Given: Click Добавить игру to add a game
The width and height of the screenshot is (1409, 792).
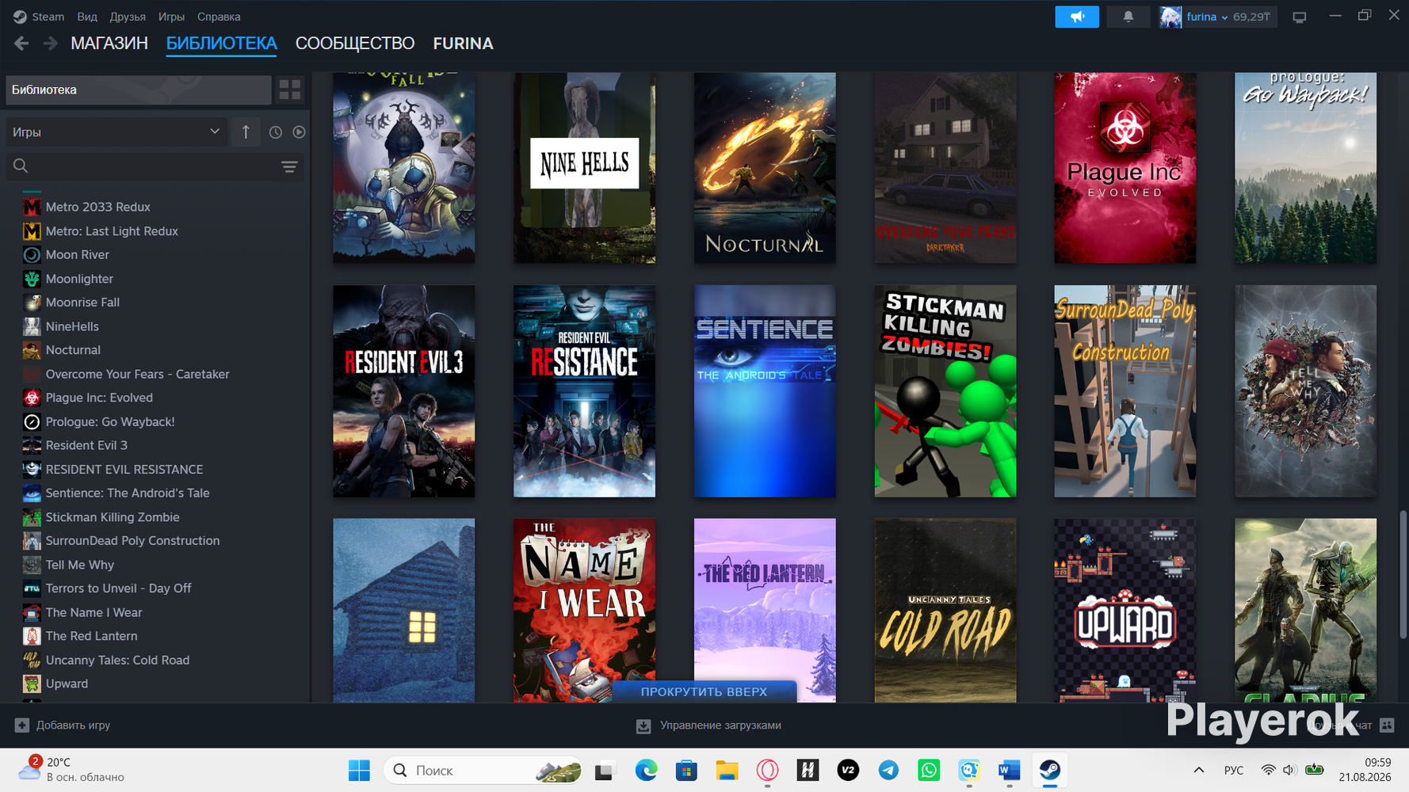Looking at the screenshot, I should 63,725.
